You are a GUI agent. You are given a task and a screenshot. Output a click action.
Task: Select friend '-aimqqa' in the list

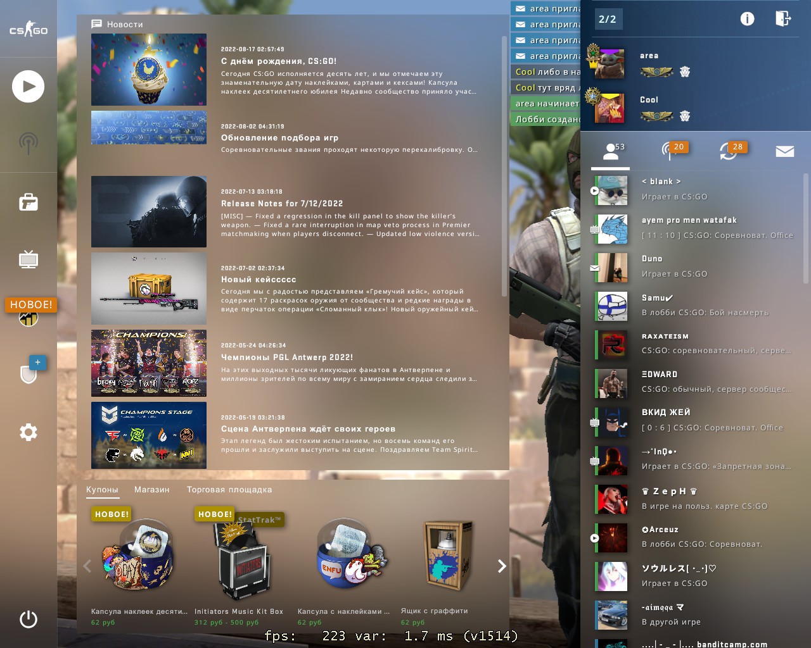tap(696, 614)
